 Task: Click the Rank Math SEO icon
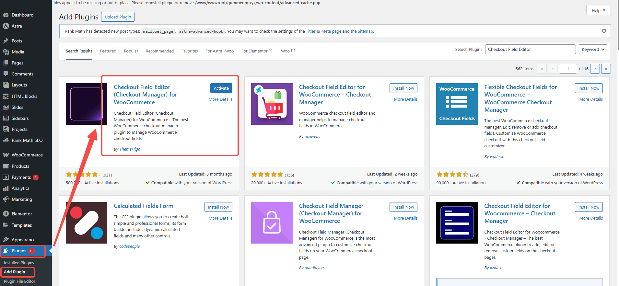(x=6, y=140)
